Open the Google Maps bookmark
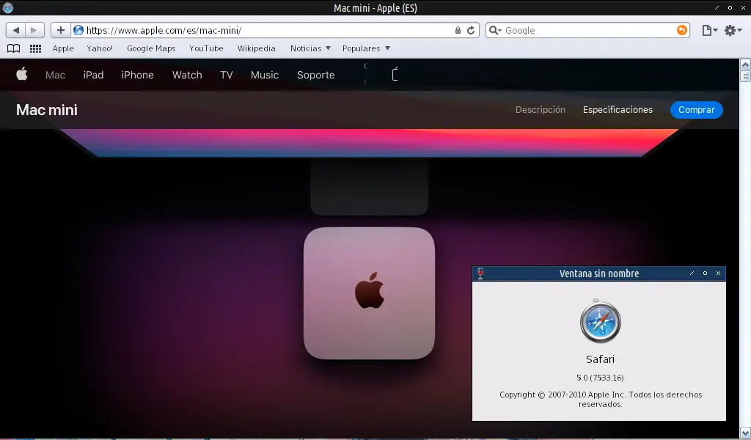The image size is (751, 440). point(151,48)
